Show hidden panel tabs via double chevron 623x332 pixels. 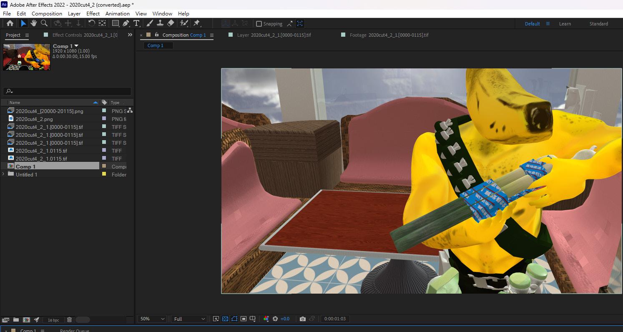130,35
